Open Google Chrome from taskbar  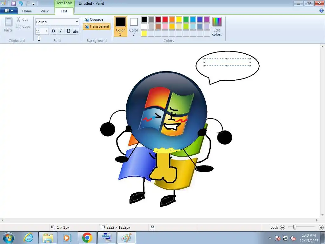pos(87,238)
